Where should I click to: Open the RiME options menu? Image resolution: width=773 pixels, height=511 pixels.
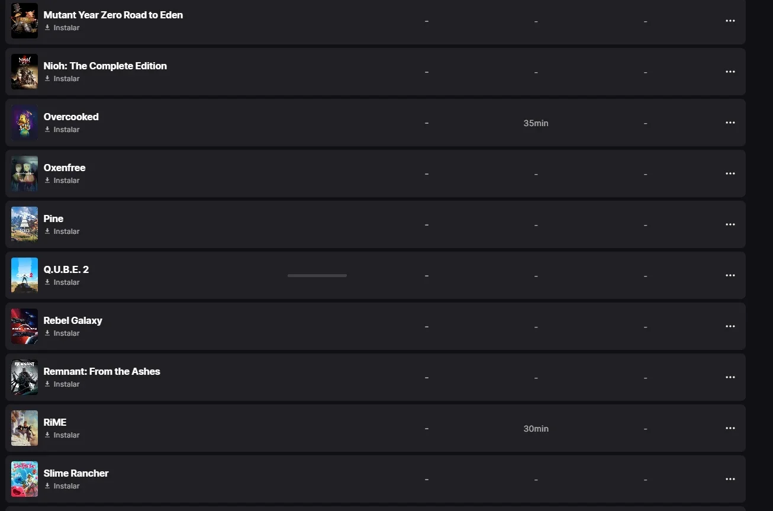tap(730, 428)
